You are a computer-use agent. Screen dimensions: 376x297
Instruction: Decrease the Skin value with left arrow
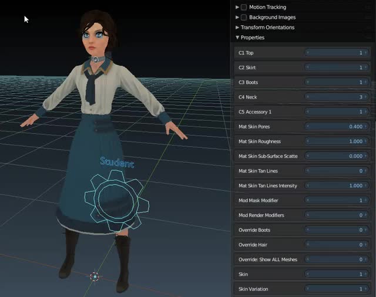coord(308,274)
